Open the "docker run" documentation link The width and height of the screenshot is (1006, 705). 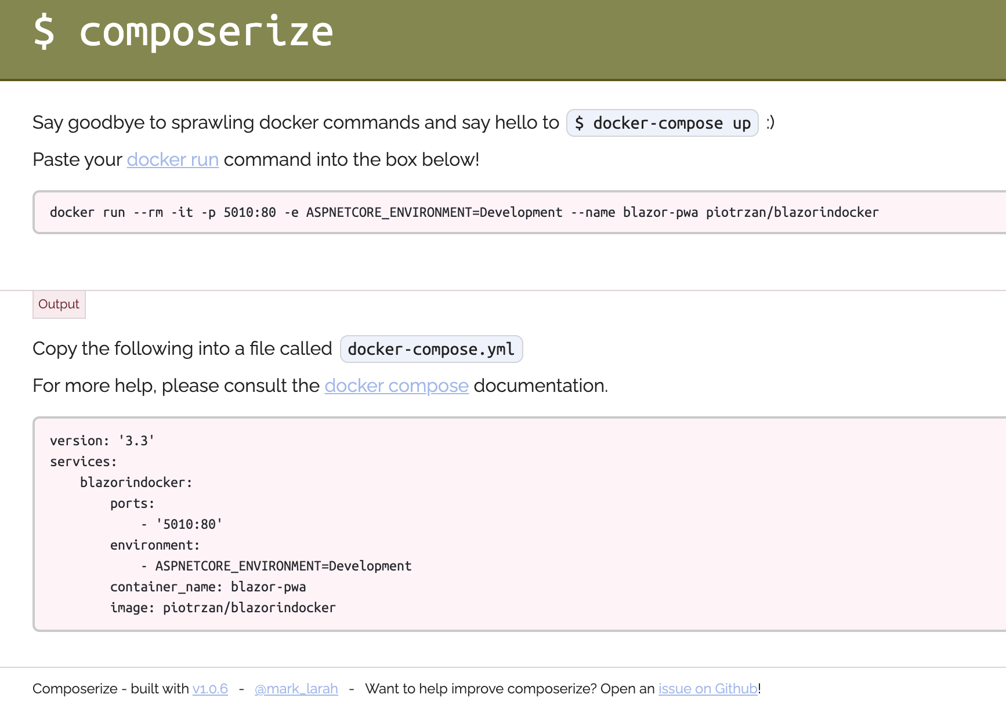point(172,159)
